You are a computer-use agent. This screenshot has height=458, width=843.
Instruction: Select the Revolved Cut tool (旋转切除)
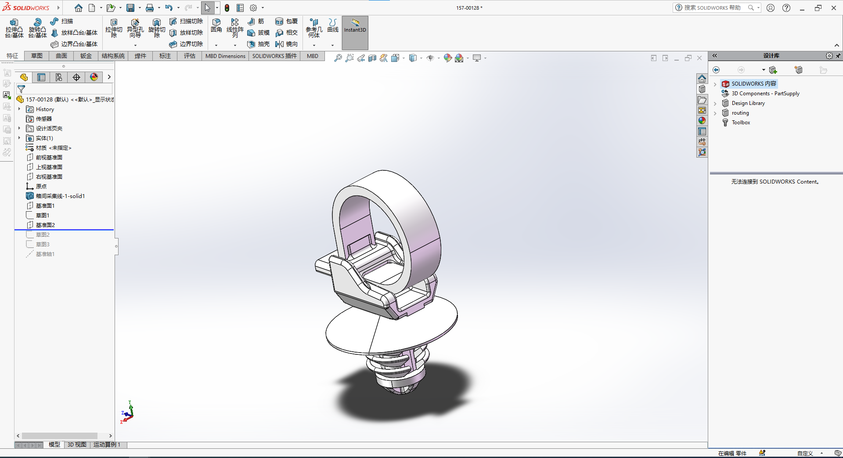point(157,29)
